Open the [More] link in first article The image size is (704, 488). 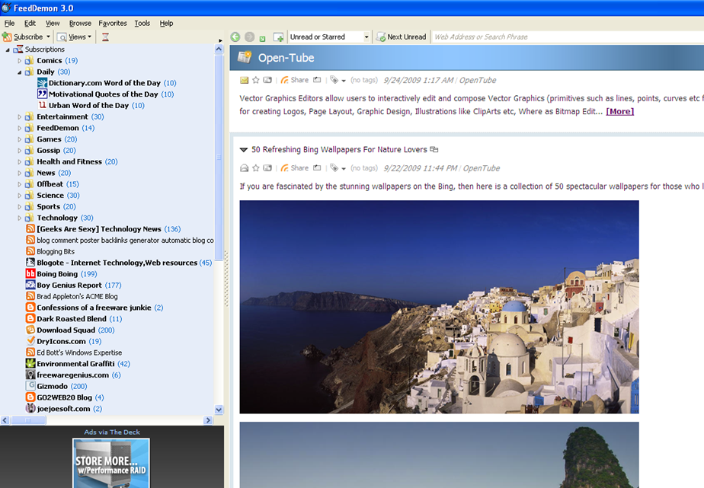point(619,111)
